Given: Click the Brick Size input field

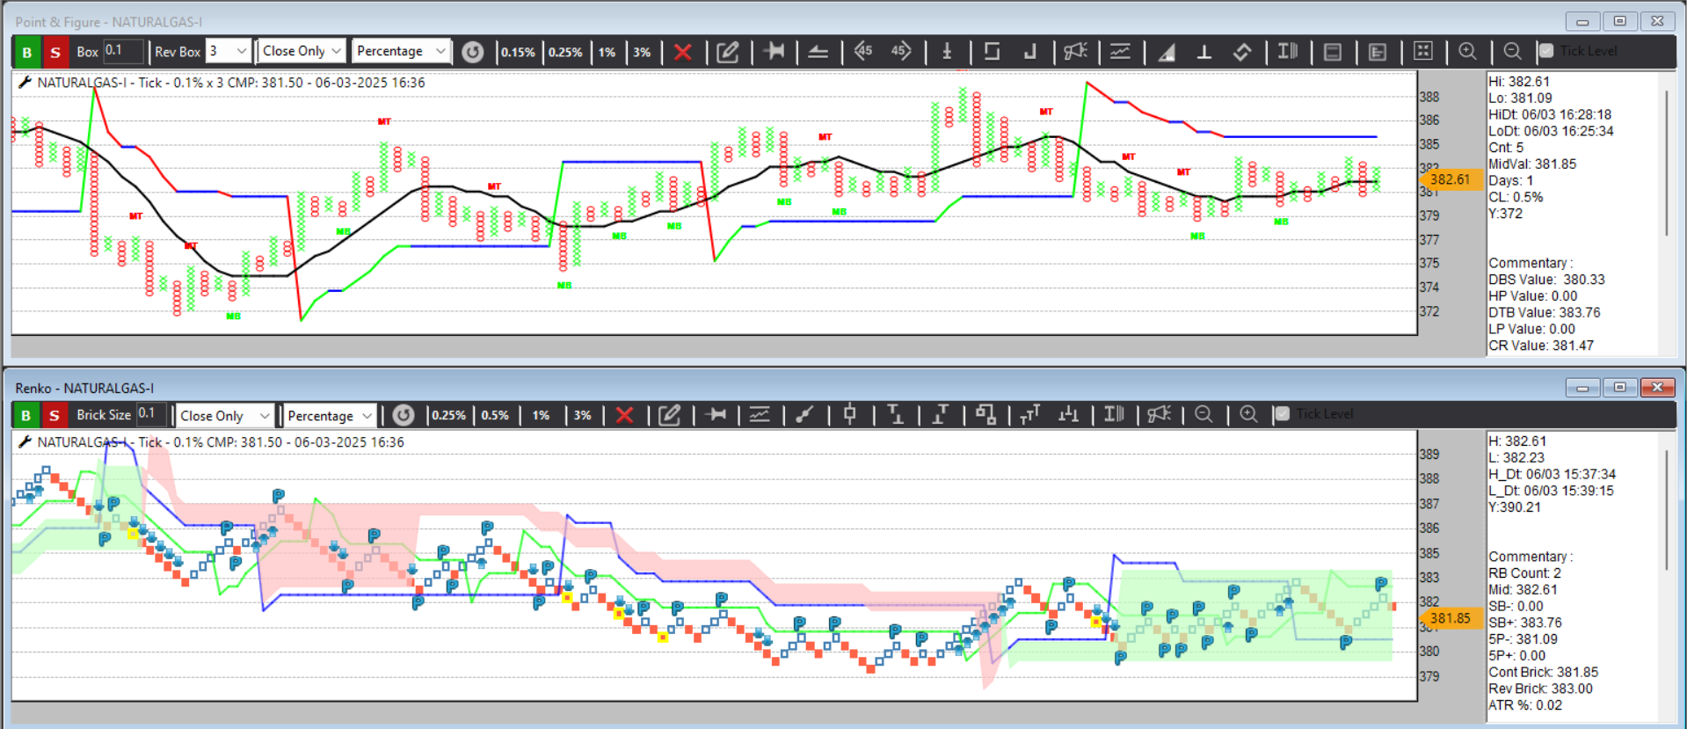Looking at the screenshot, I should click(151, 414).
